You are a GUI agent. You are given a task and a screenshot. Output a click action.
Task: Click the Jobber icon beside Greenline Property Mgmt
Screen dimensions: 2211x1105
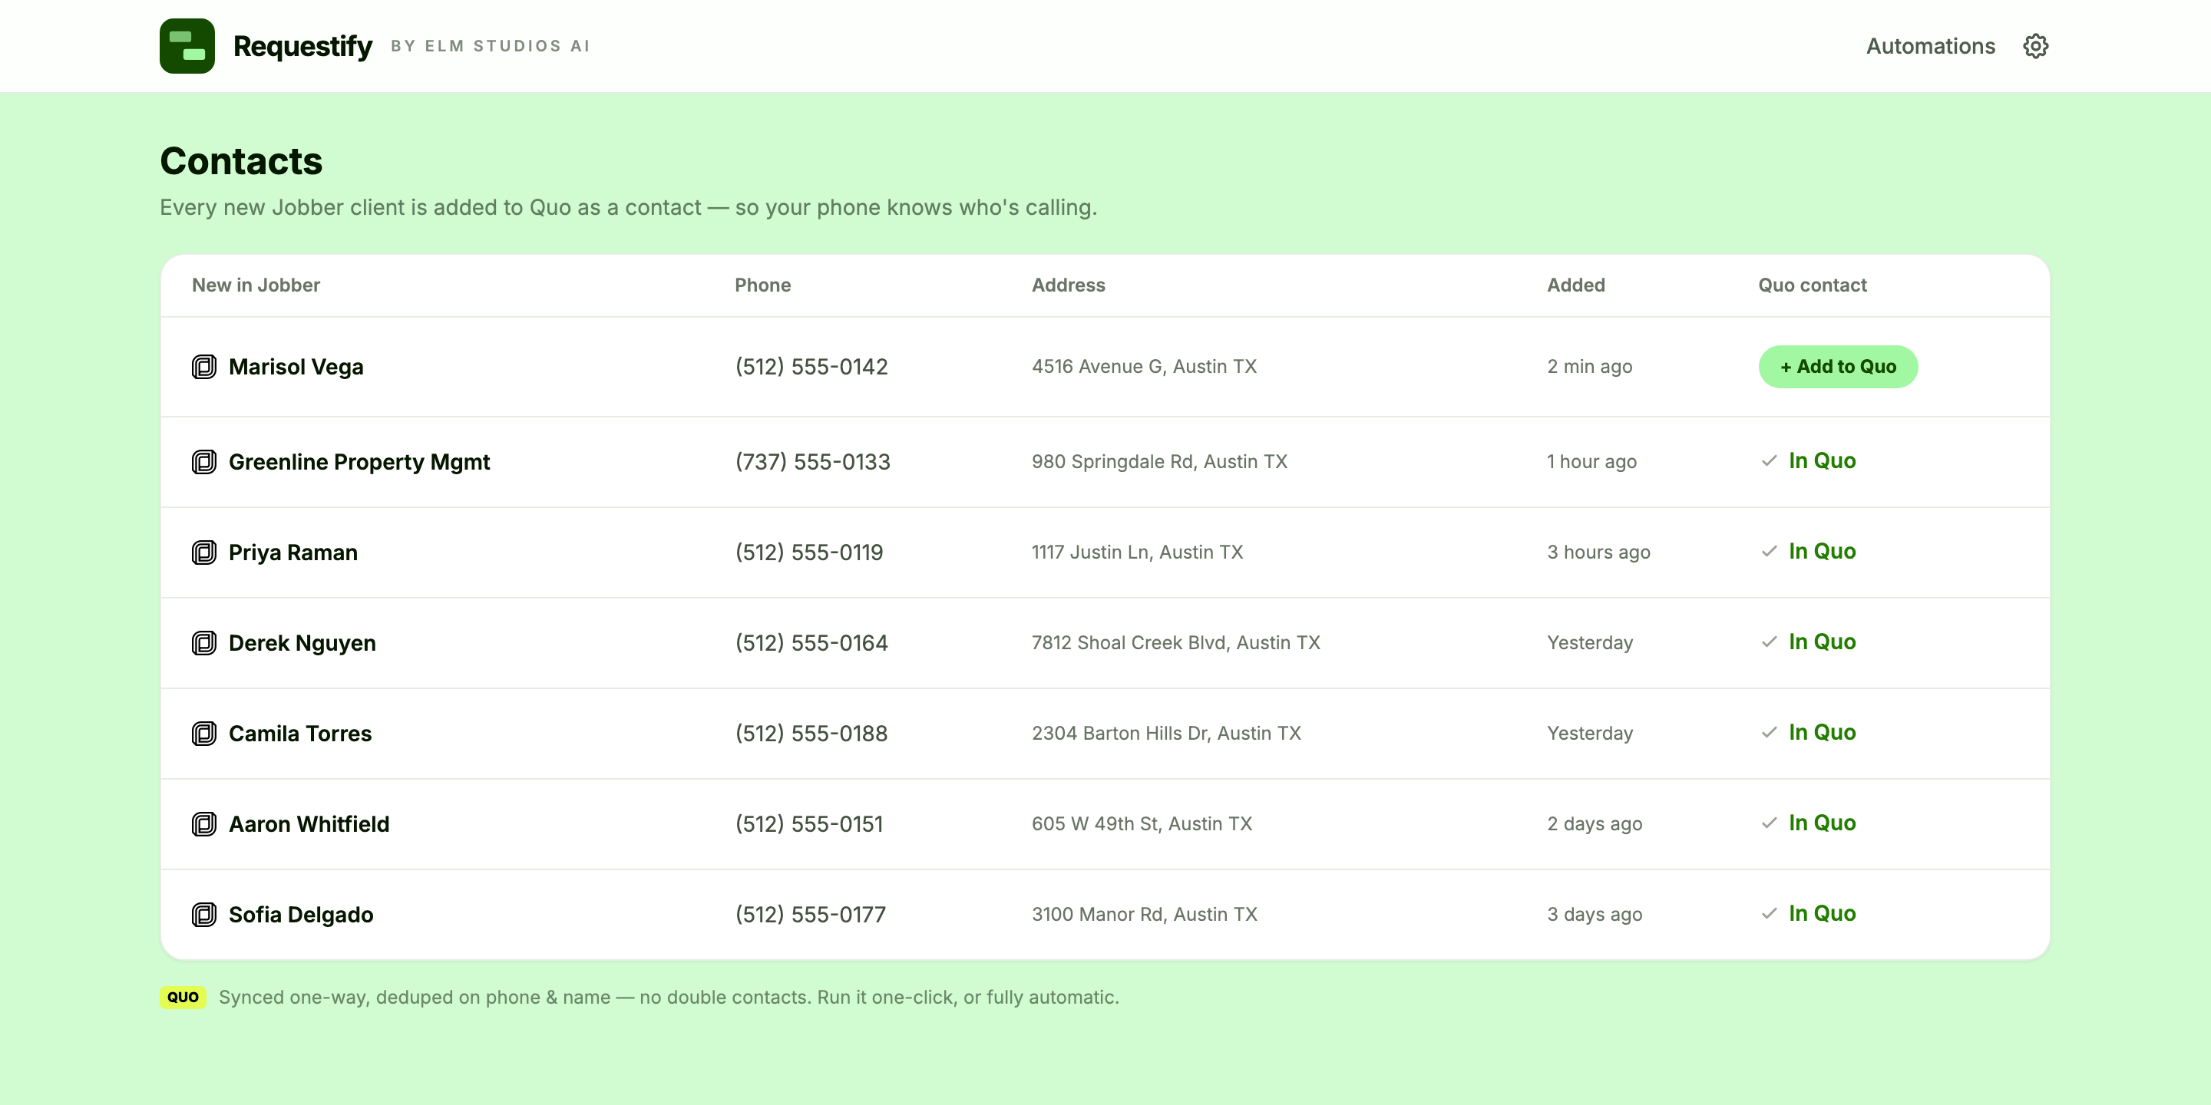pyautogui.click(x=204, y=461)
